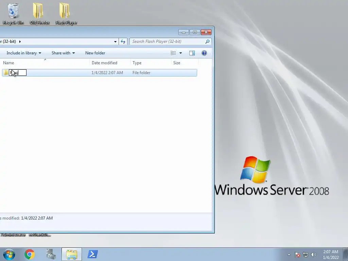Click the folder icon in file row

tap(6, 73)
